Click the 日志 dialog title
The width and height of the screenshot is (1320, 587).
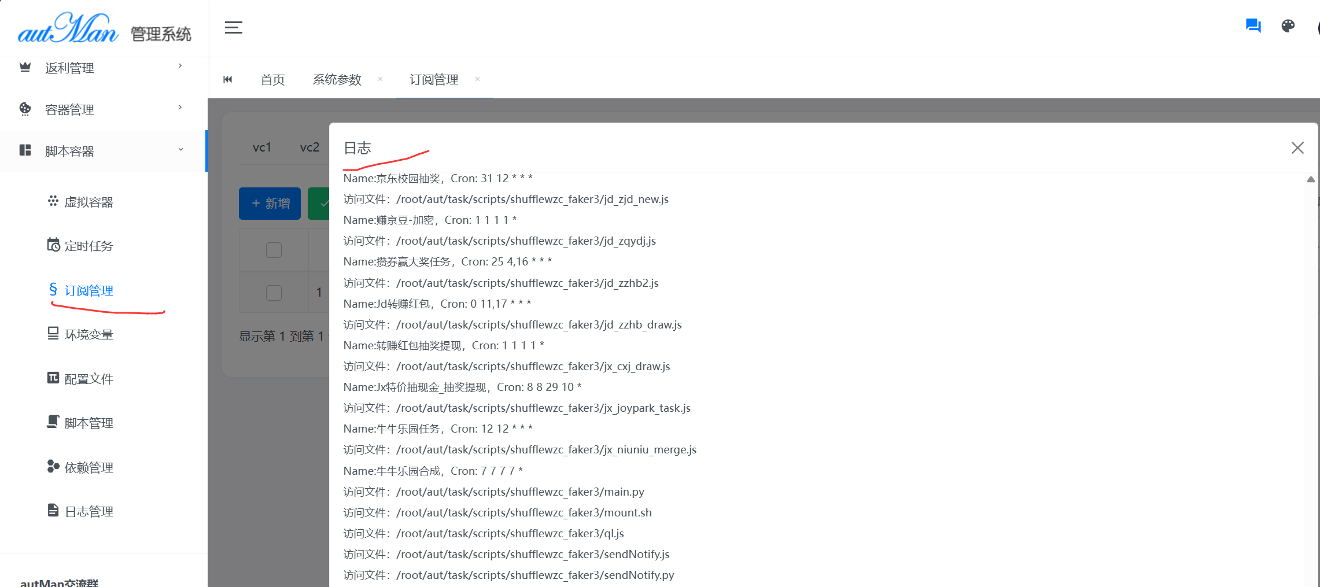click(x=357, y=149)
